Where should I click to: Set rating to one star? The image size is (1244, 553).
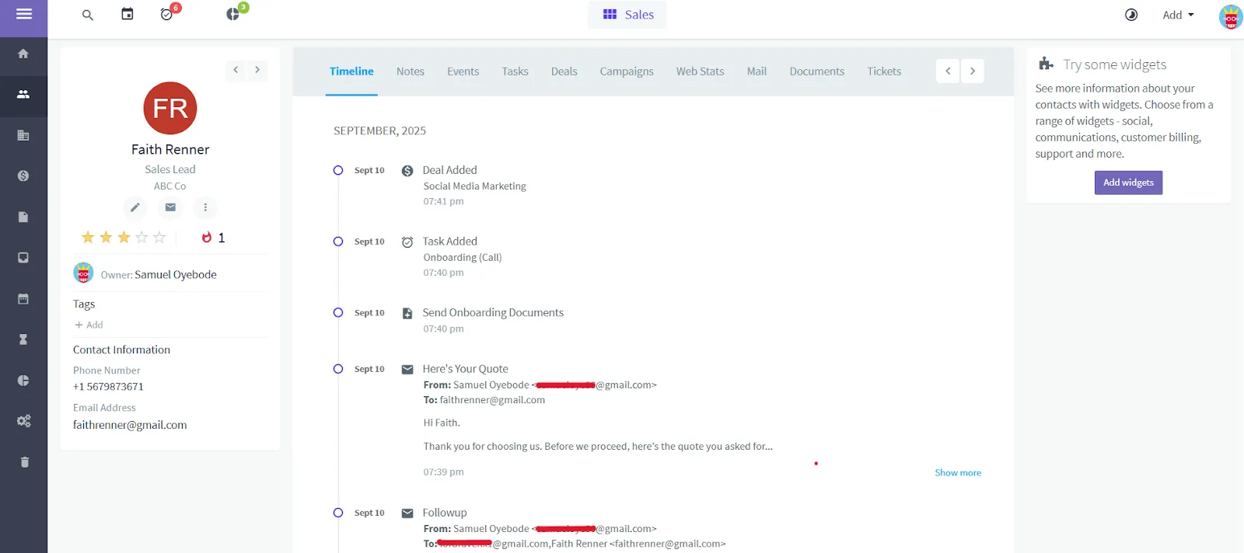(88, 238)
